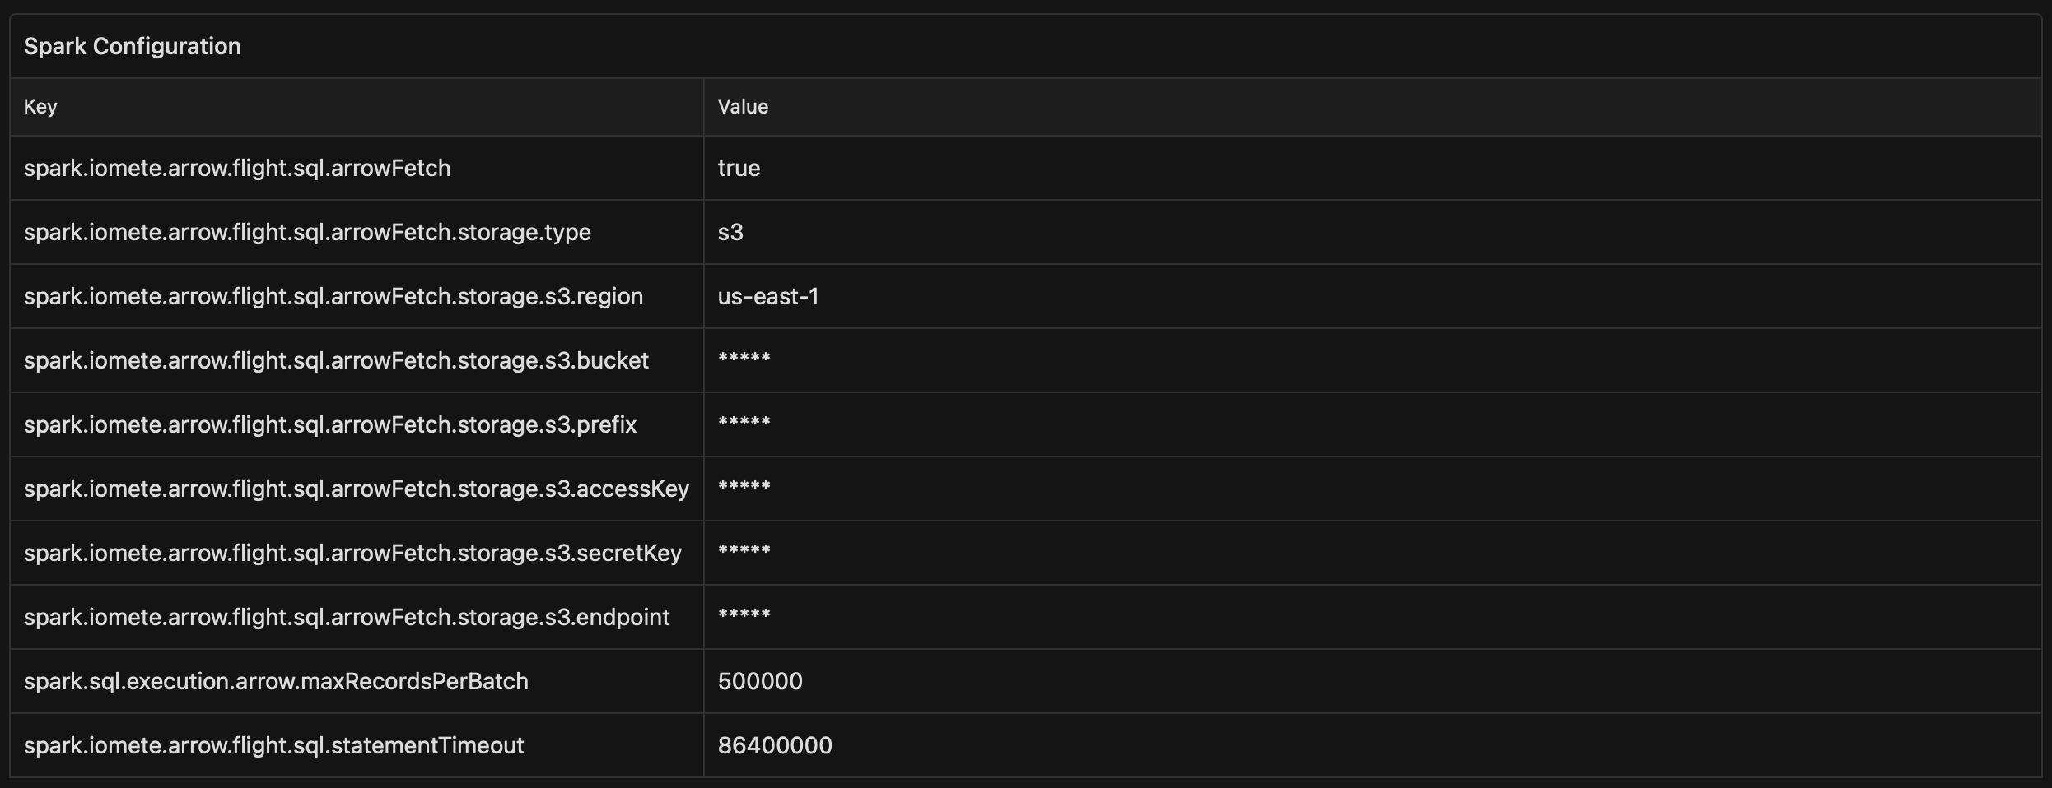
Task: Click the masked accessKey value
Action: (744, 488)
